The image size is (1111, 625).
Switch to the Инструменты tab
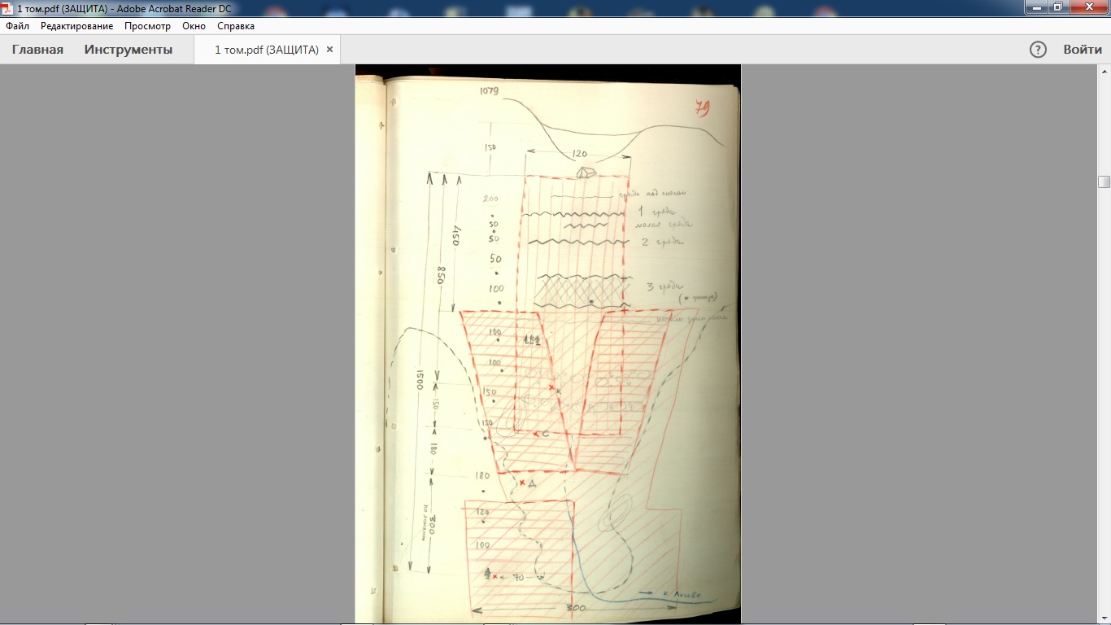click(x=129, y=50)
